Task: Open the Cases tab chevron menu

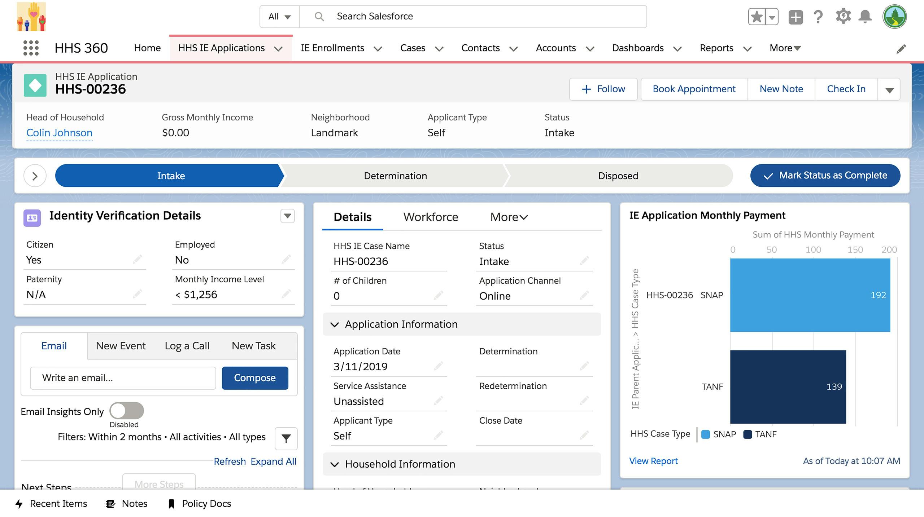Action: [x=439, y=49]
